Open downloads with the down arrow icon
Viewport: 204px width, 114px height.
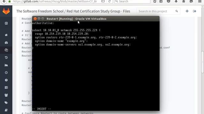pos(176,1)
